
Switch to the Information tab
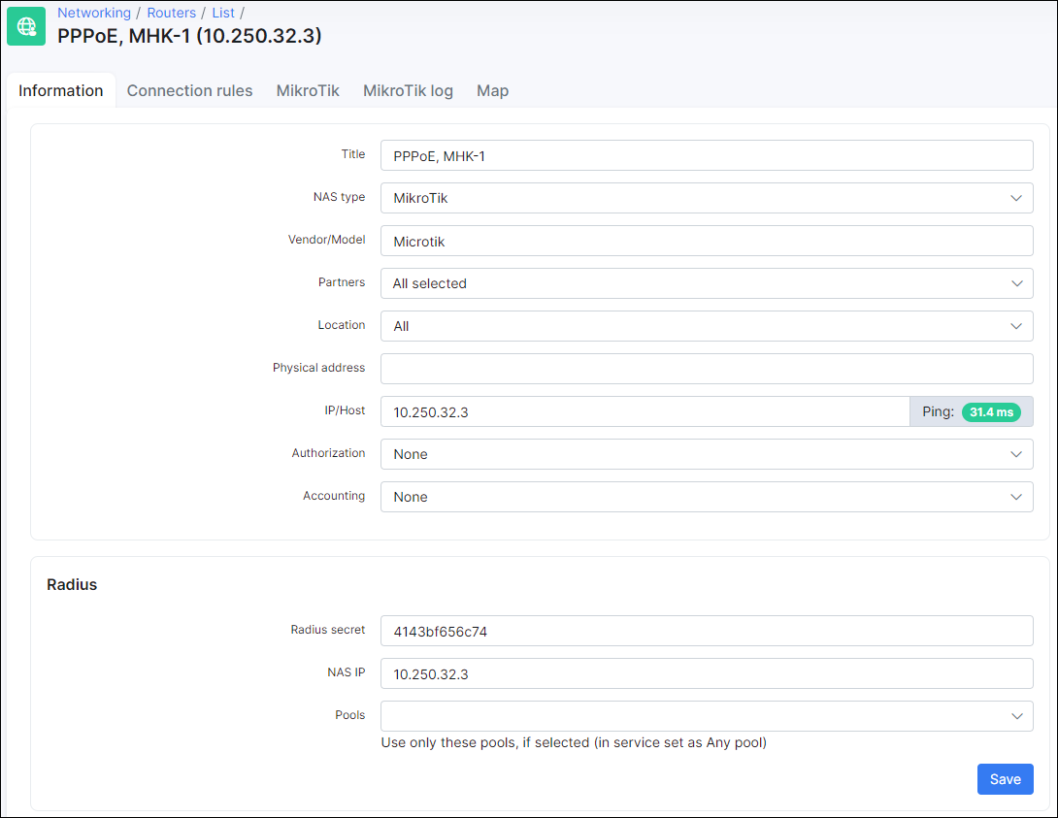[61, 90]
